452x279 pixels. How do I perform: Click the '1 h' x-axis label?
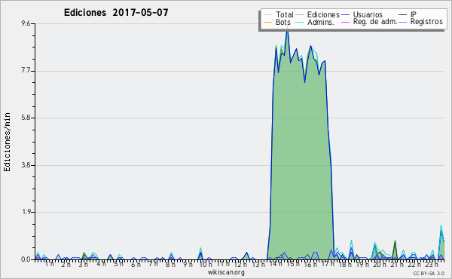(49, 264)
